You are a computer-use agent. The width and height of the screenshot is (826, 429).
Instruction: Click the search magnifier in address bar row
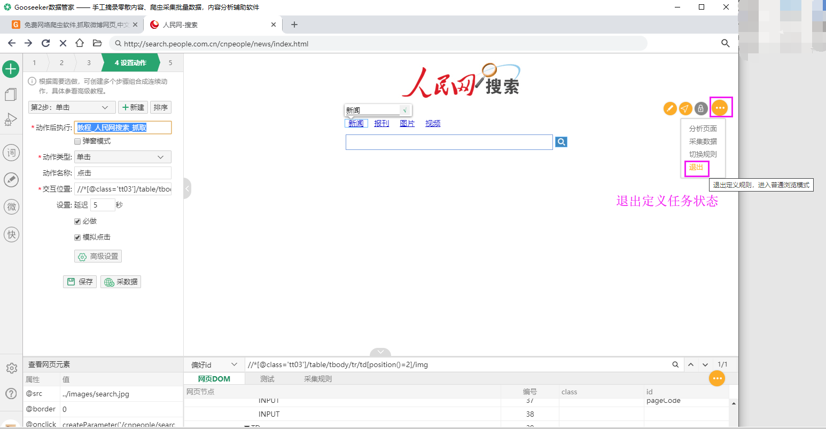725,43
